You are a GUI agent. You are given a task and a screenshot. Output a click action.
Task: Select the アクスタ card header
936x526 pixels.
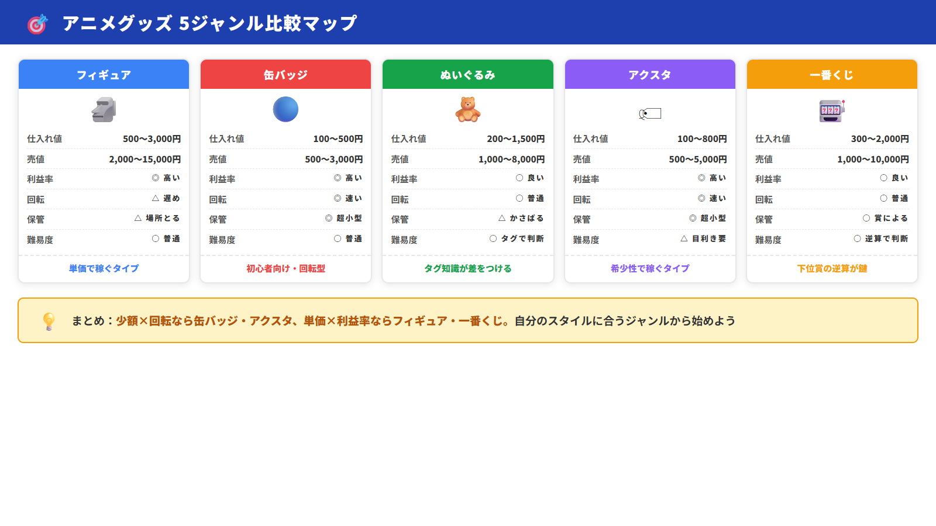(650, 75)
